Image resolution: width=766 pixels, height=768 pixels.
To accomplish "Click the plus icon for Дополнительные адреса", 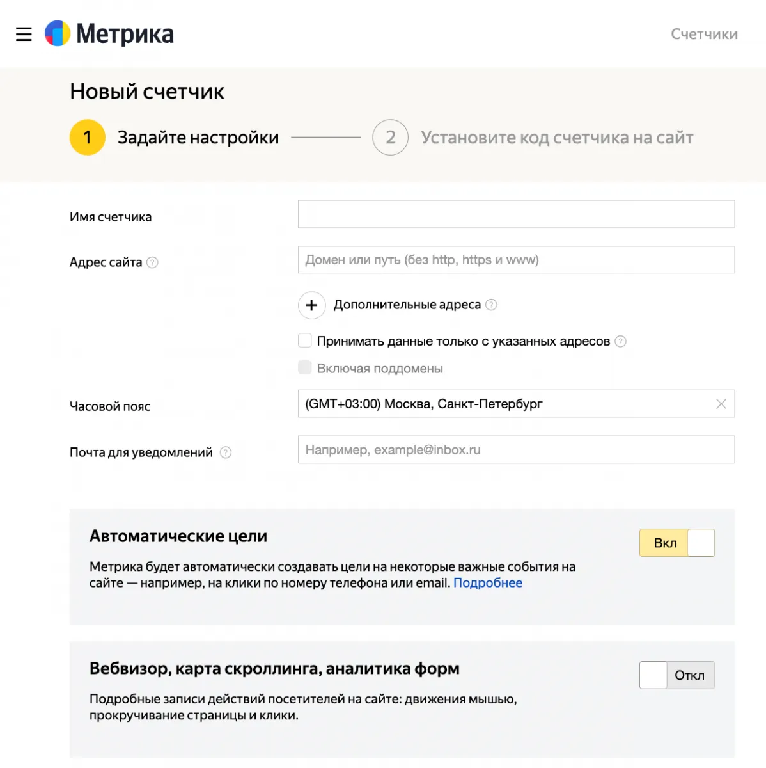I will 311,305.
